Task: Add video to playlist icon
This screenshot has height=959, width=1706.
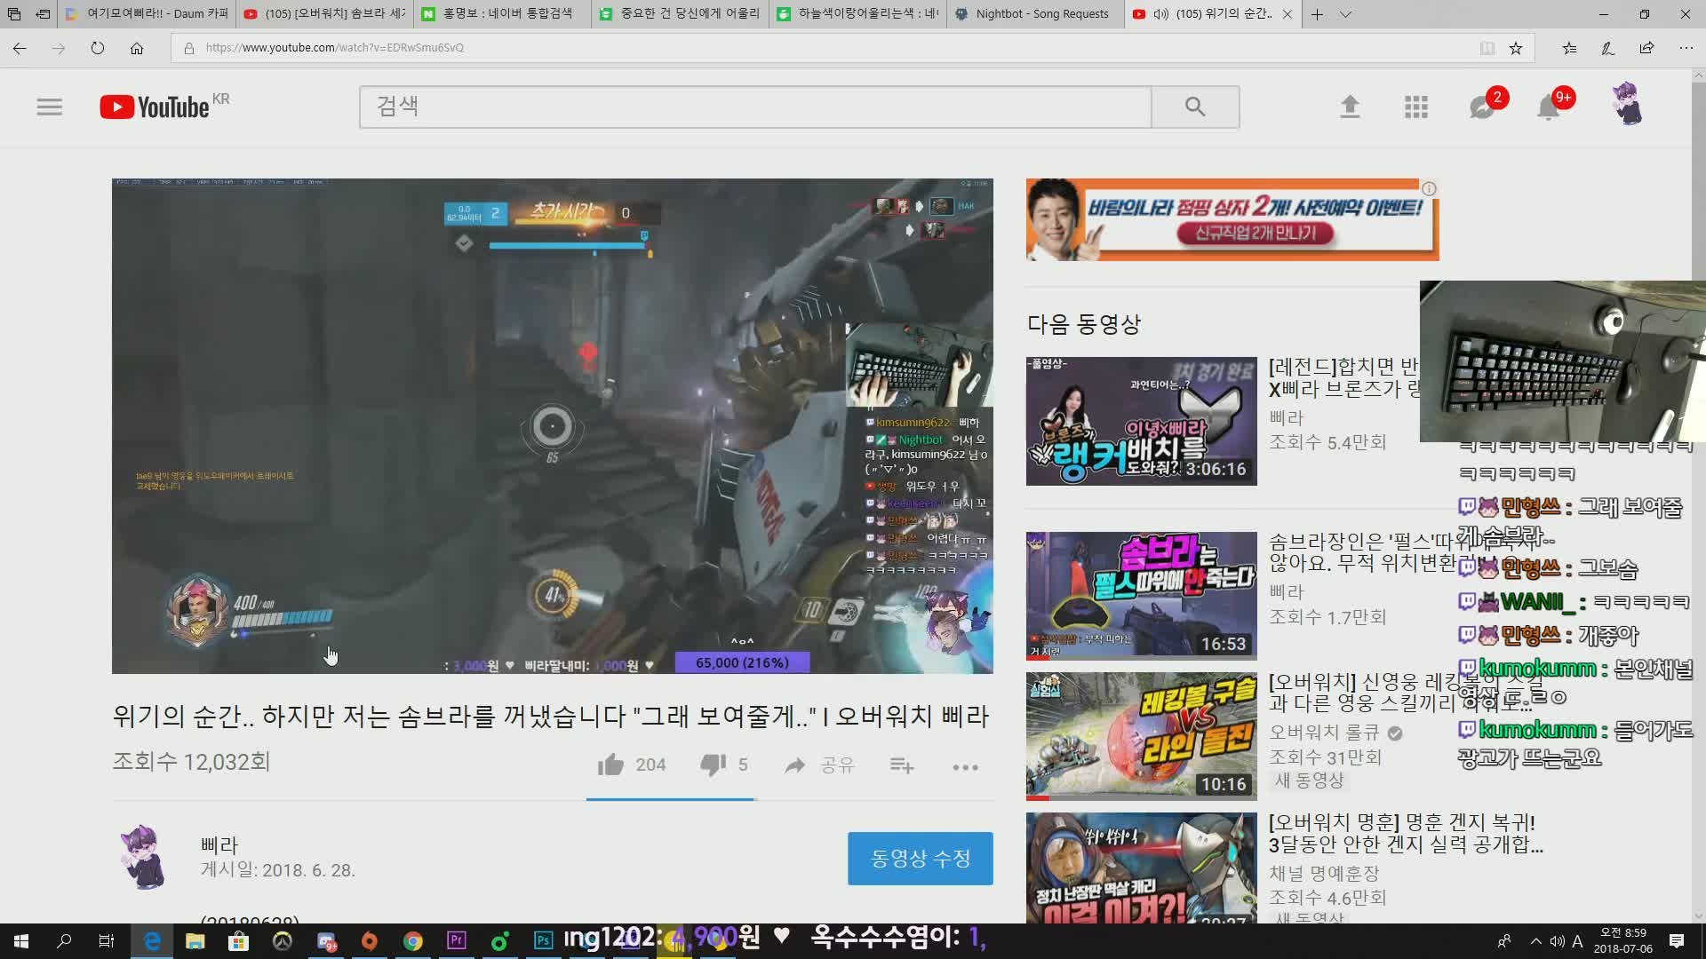Action: (902, 765)
